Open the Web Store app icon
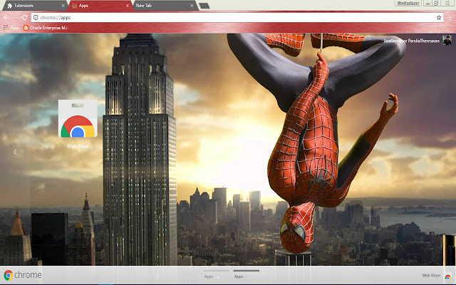 click(78, 119)
